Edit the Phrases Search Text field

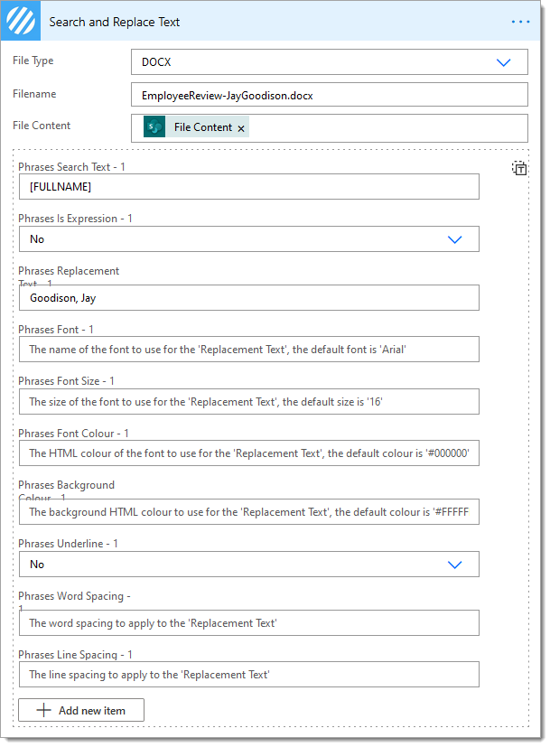pos(248,187)
